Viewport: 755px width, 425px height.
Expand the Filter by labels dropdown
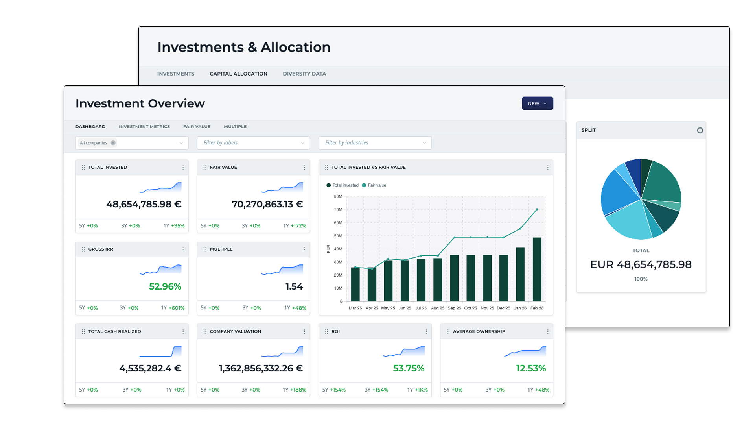(x=302, y=143)
